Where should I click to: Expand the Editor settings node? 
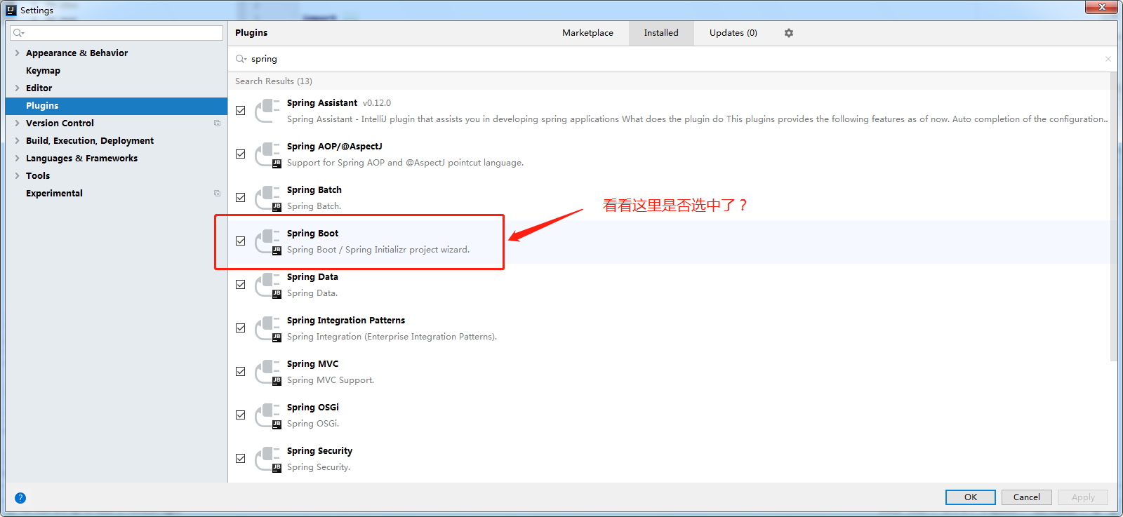point(17,88)
